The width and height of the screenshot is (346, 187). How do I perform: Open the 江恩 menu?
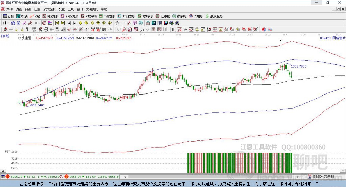[37, 9]
